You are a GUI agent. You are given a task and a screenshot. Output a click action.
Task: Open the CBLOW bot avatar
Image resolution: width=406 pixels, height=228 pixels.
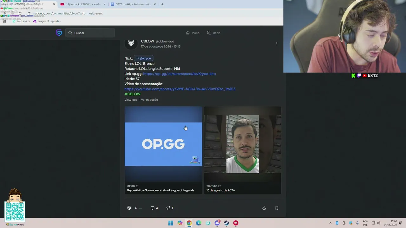tap(131, 43)
